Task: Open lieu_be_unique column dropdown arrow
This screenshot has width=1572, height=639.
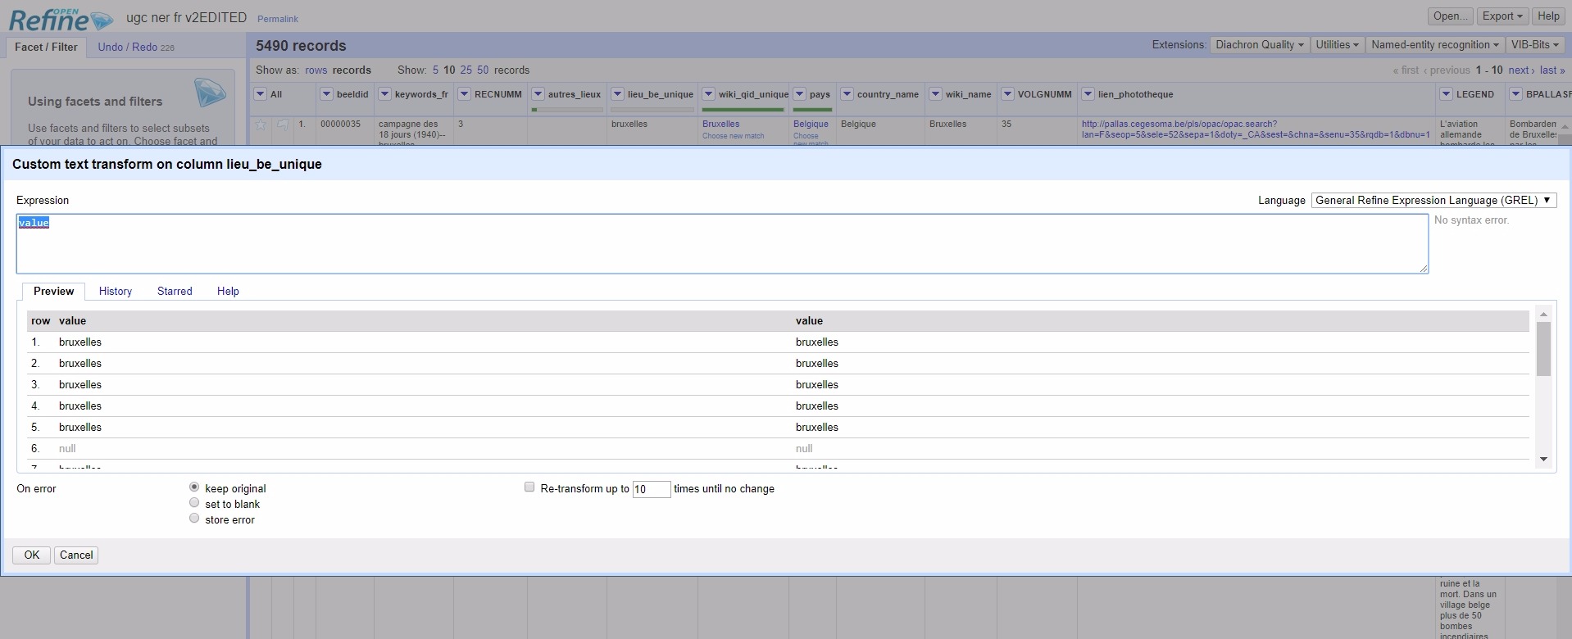Action: pyautogui.click(x=617, y=94)
